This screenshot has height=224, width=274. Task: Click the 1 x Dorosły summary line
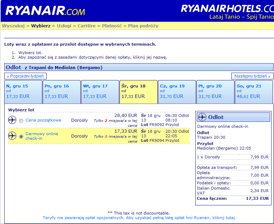(233, 157)
